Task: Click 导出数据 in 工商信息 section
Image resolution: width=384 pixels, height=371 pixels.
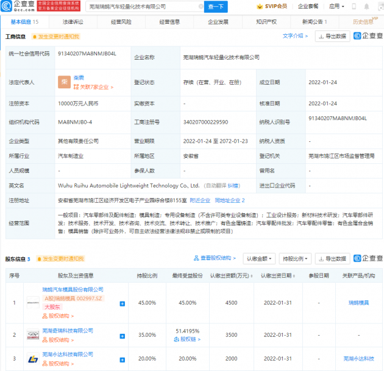Action: click(x=332, y=37)
